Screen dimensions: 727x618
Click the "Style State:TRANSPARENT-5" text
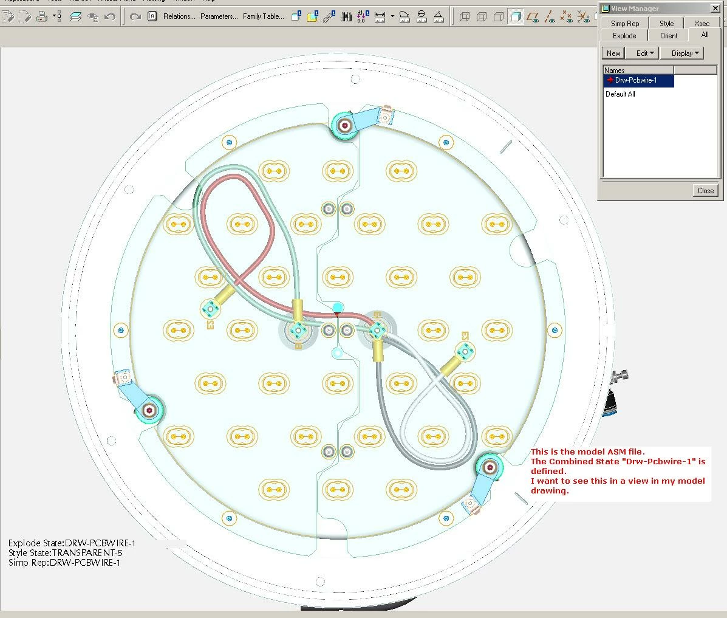click(66, 552)
